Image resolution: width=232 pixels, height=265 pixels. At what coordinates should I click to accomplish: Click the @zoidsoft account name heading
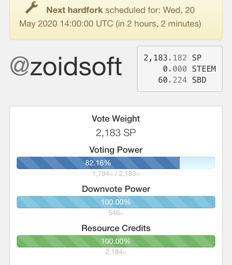(66, 66)
